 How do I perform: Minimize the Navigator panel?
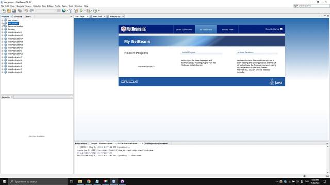(x=71, y=97)
